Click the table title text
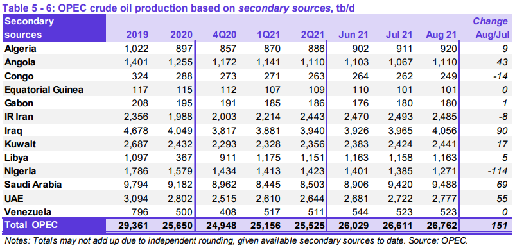 point(179,8)
